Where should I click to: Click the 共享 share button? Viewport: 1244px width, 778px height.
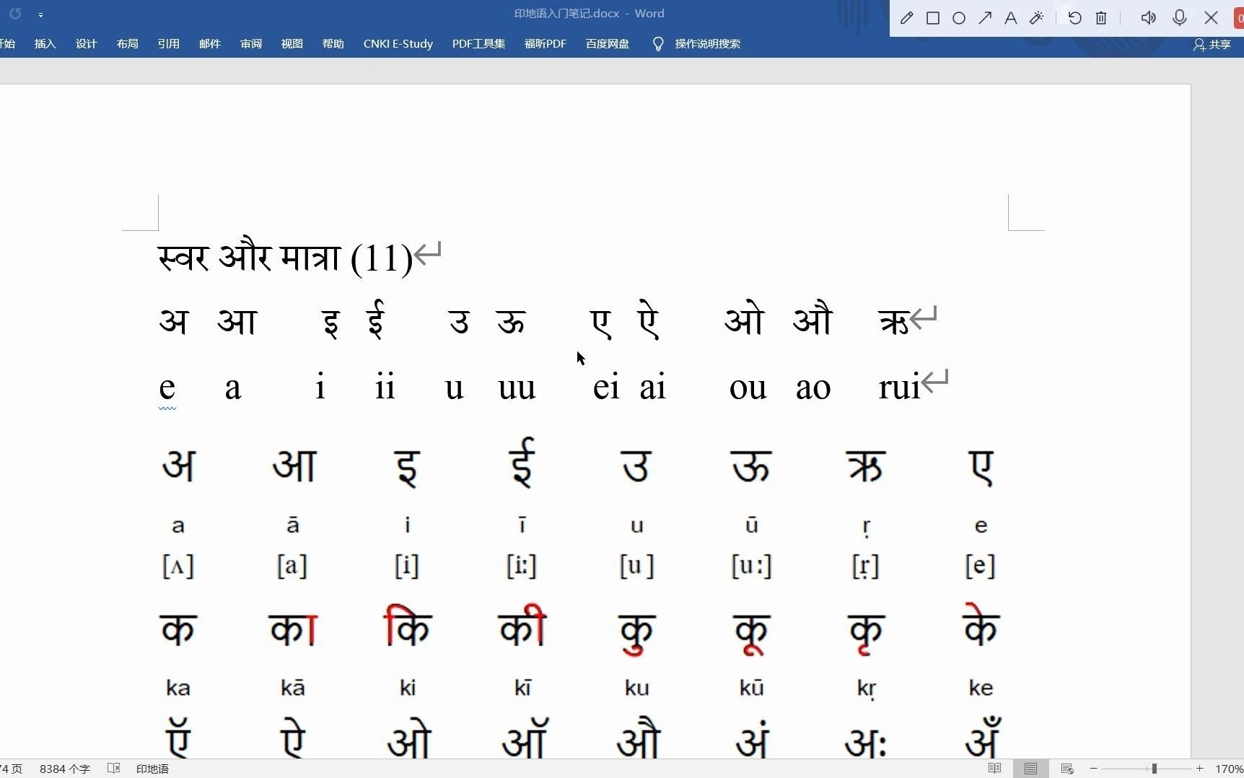1212,45
